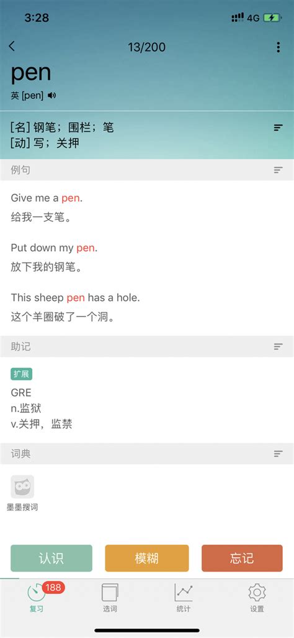Mark word as 认识
Screen dimensions: 294x638
(x=51, y=558)
